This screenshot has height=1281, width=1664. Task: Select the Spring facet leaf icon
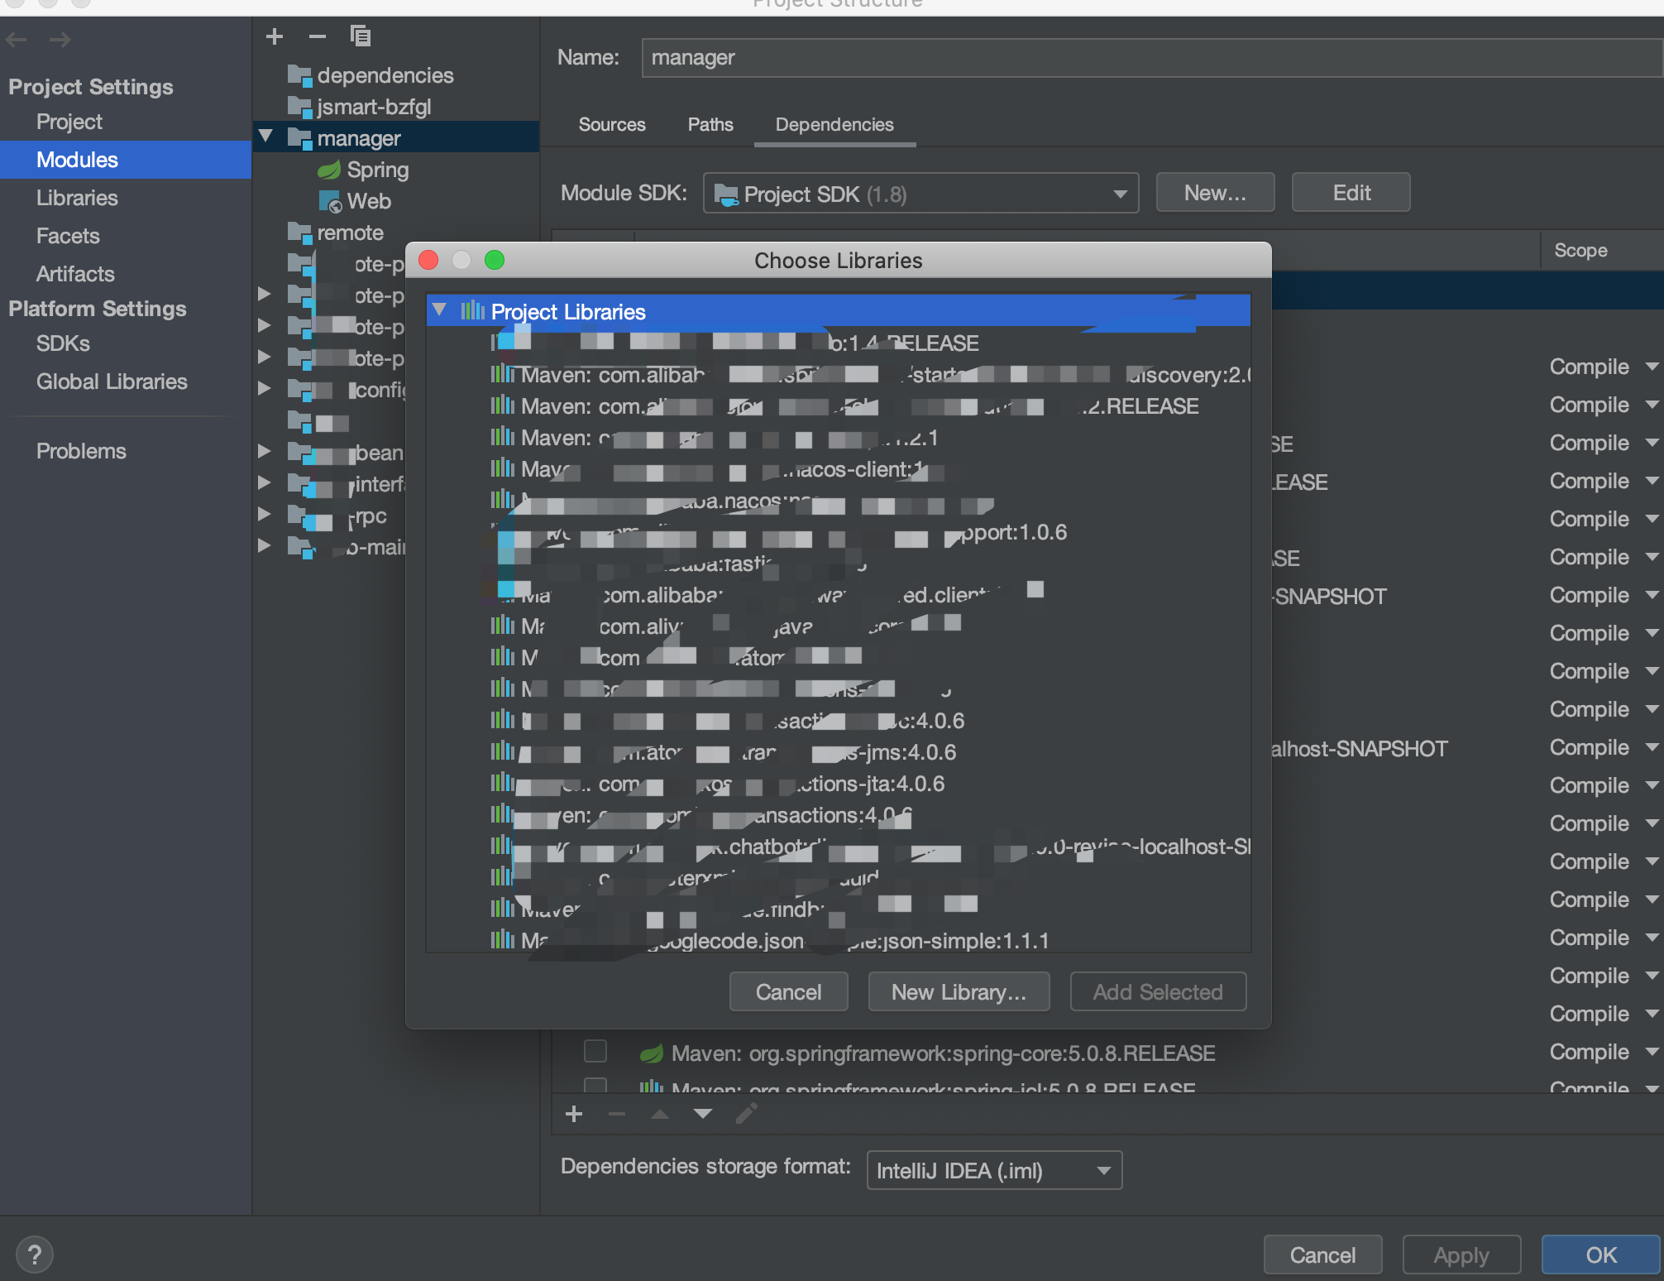point(329,170)
